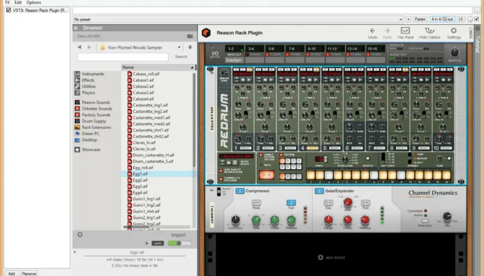
Task: Toggle the VST3 Reason Rack Plugin checkbox
Action: 9,10
